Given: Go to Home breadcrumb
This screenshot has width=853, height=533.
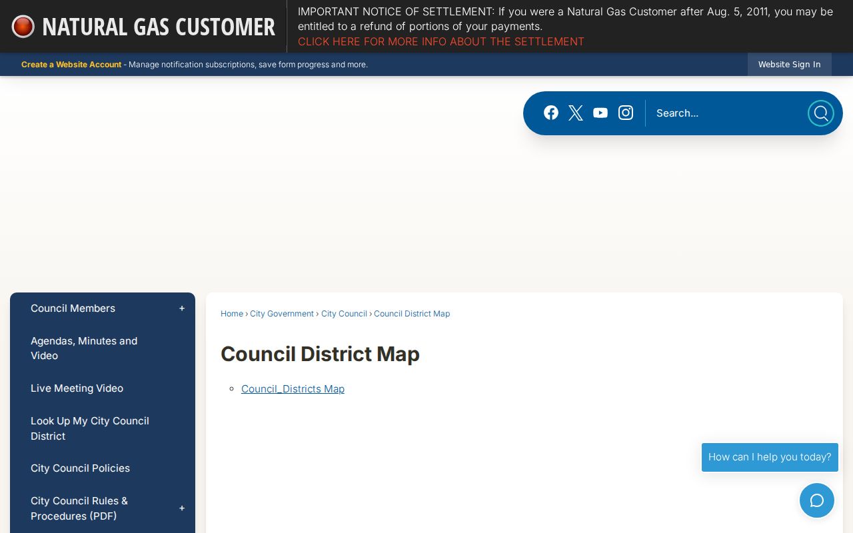Looking at the screenshot, I should coord(232,314).
